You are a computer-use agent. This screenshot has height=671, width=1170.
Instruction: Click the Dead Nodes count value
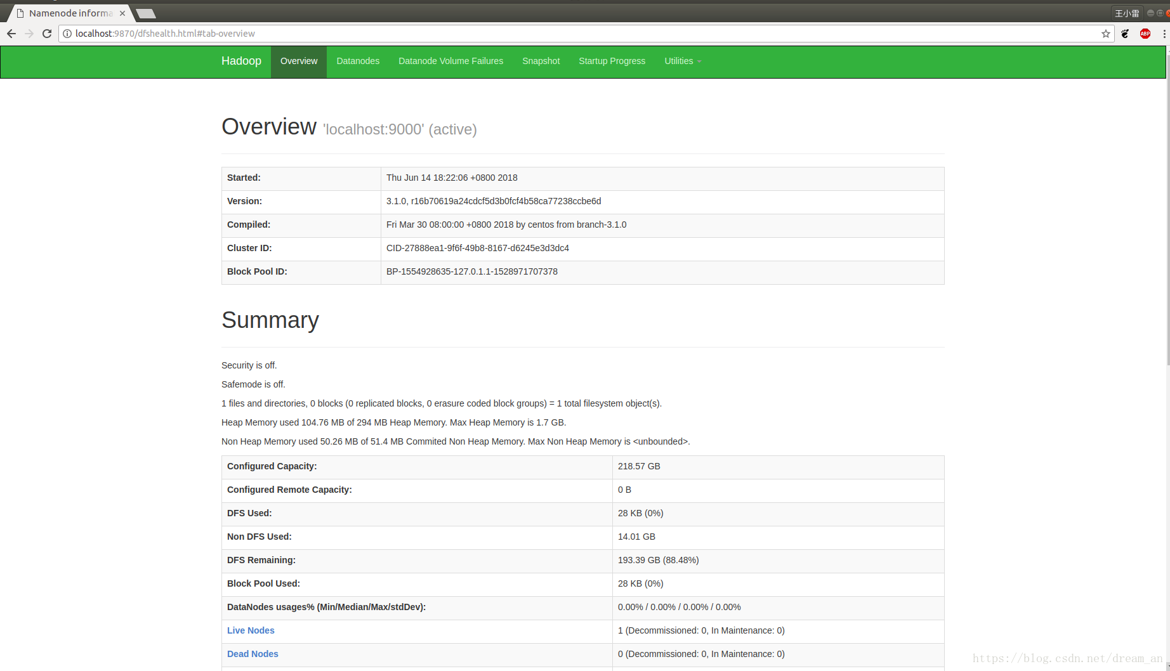pyautogui.click(x=701, y=654)
